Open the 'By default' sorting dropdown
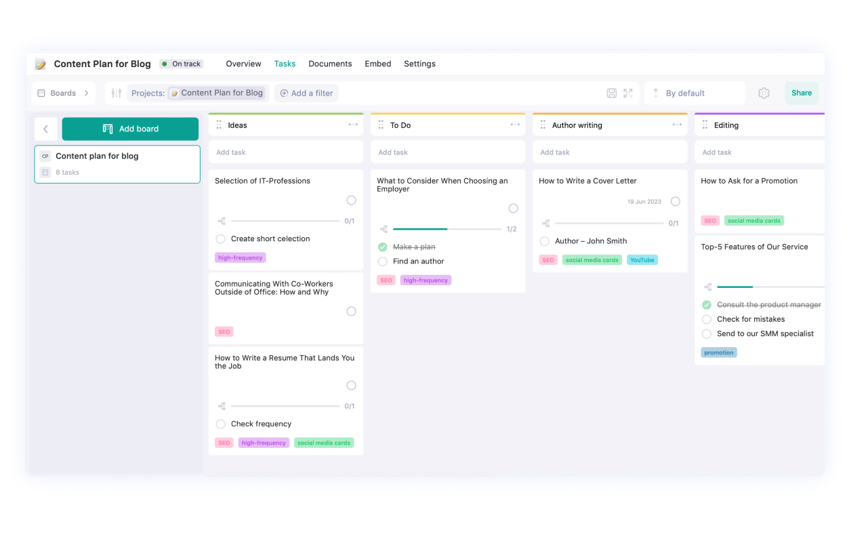The width and height of the screenshot is (851, 542). [686, 92]
